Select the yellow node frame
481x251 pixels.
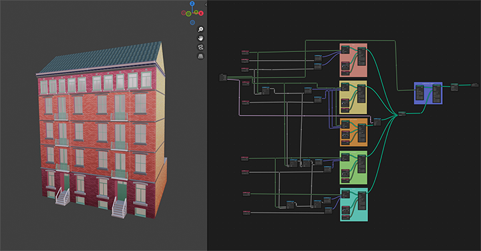tap(353, 97)
